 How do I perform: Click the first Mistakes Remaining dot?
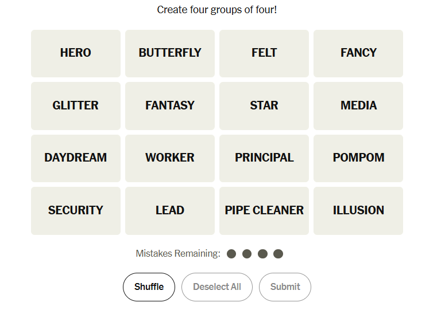[231, 254]
